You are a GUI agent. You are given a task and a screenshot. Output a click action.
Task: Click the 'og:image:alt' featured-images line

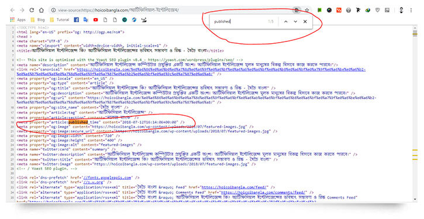pos(79,145)
